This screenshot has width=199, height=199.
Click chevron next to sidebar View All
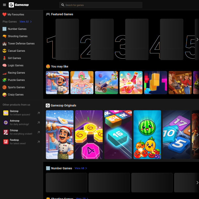[31, 22]
